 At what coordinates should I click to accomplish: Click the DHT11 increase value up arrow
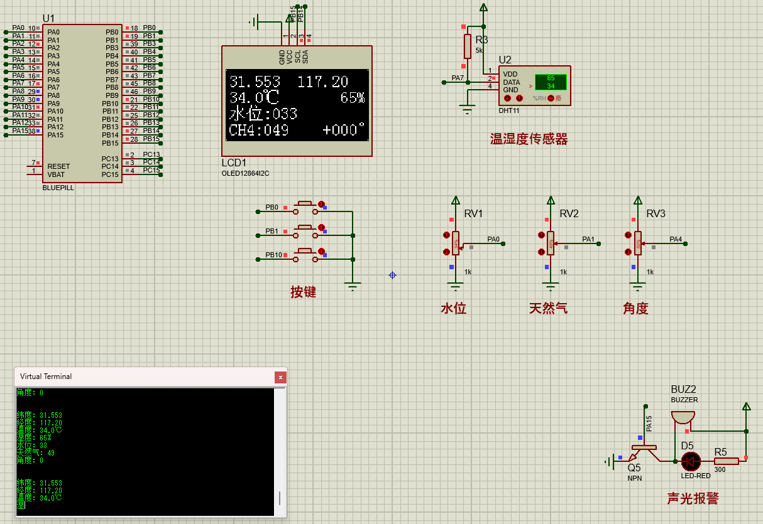pyautogui.click(x=519, y=99)
